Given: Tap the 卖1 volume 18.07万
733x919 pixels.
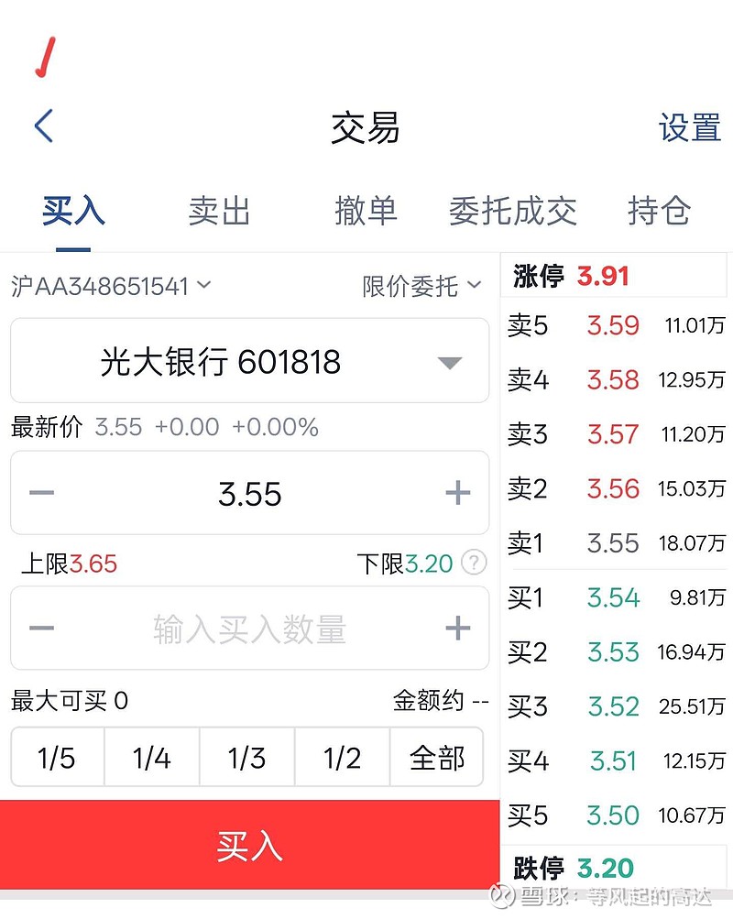Looking at the screenshot, I should coord(692,543).
